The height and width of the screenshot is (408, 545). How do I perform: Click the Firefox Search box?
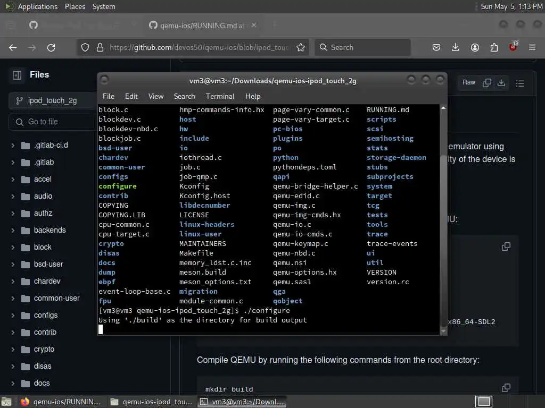(362, 47)
